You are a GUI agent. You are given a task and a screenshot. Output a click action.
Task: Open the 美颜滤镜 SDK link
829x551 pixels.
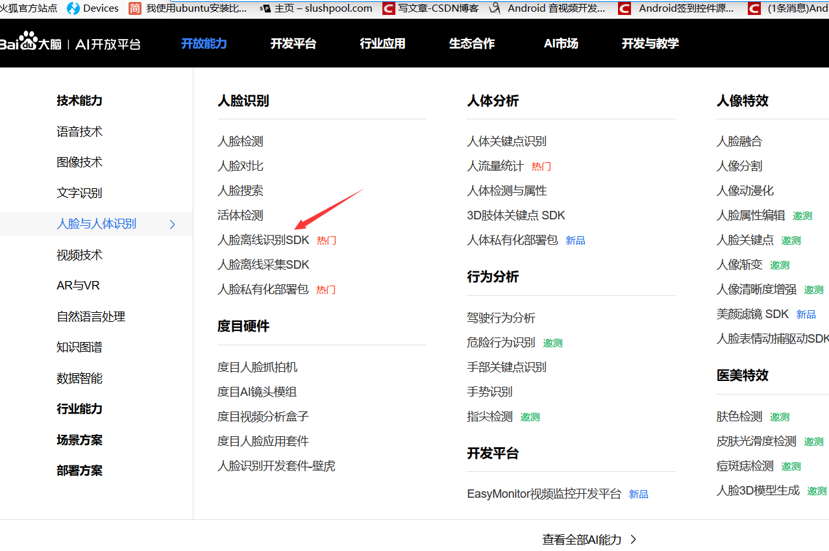tap(752, 314)
